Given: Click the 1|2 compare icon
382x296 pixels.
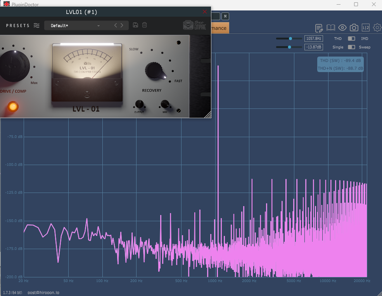Looking at the screenshot, I should point(366,28).
